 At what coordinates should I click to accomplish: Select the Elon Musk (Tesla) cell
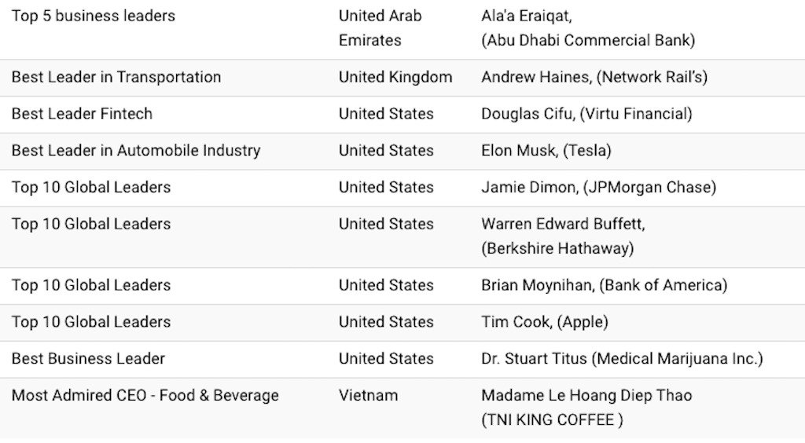[546, 150]
